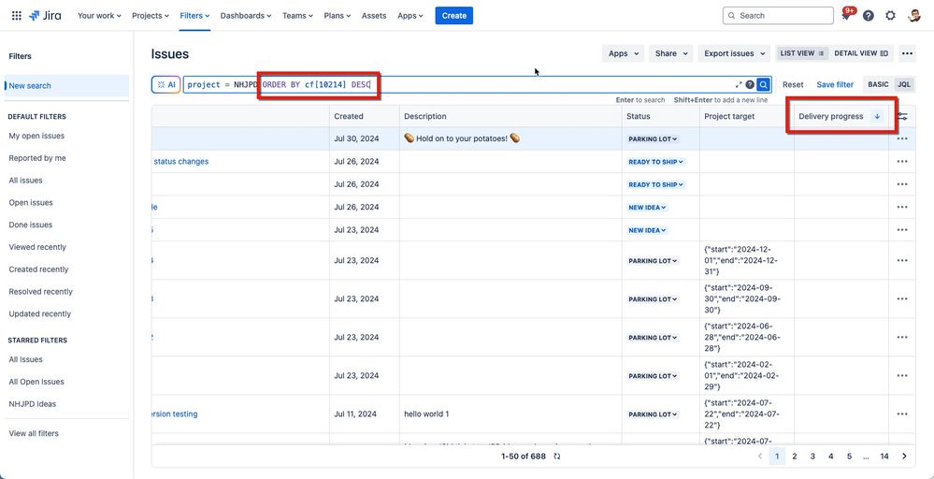Screen dimensions: 934x479
Task: Open more actions menu beside Detail View
Action: pos(907,53)
